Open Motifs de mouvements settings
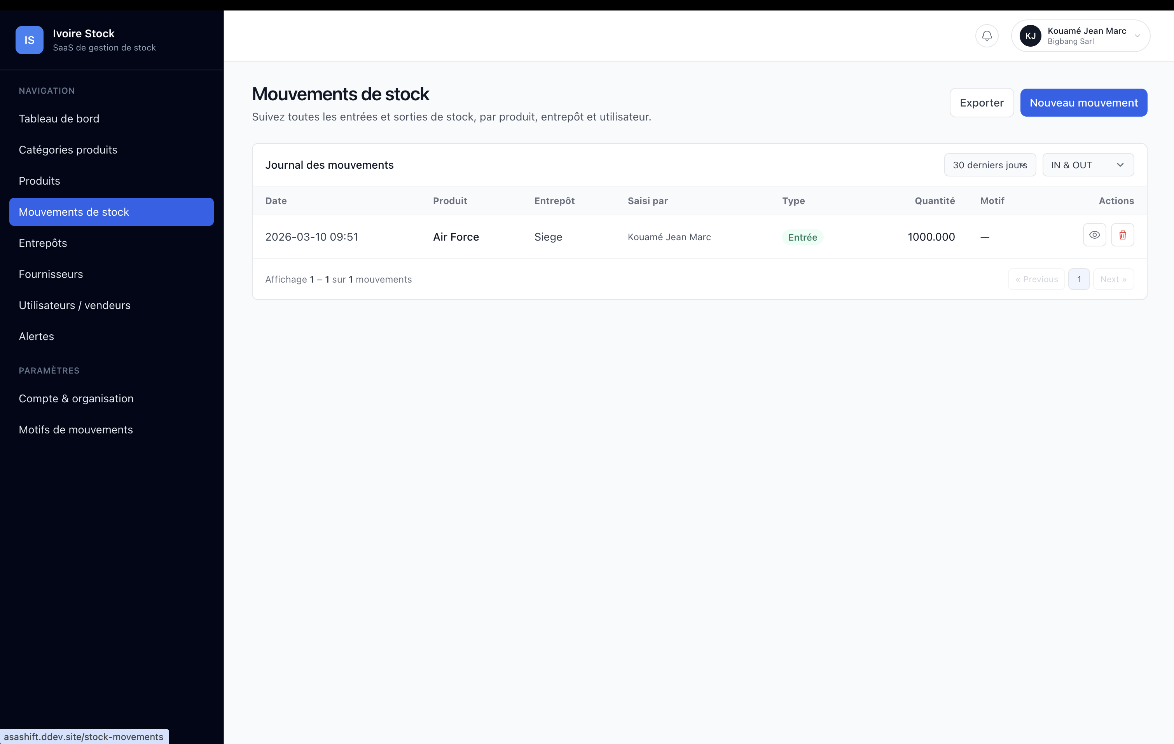This screenshot has width=1174, height=744. coord(75,430)
